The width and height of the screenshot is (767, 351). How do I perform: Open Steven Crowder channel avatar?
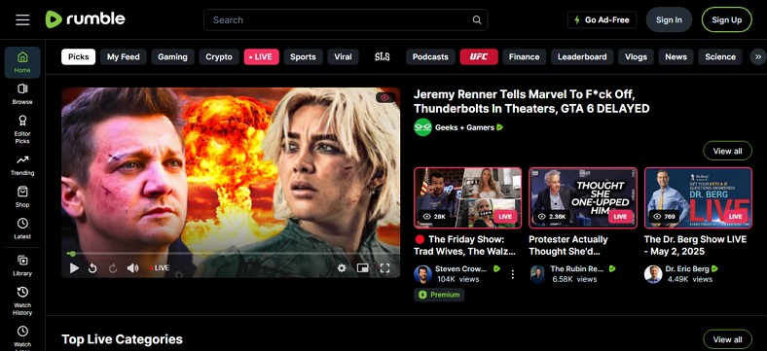(x=422, y=274)
